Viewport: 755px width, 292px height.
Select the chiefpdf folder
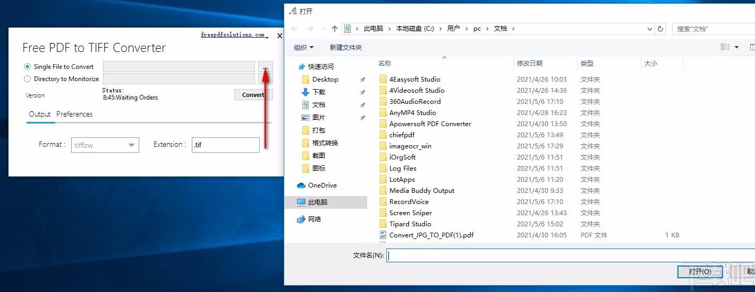click(402, 135)
